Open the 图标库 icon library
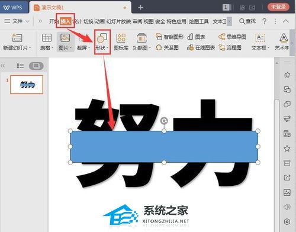Screen dimensions: 296x232 click(x=121, y=38)
